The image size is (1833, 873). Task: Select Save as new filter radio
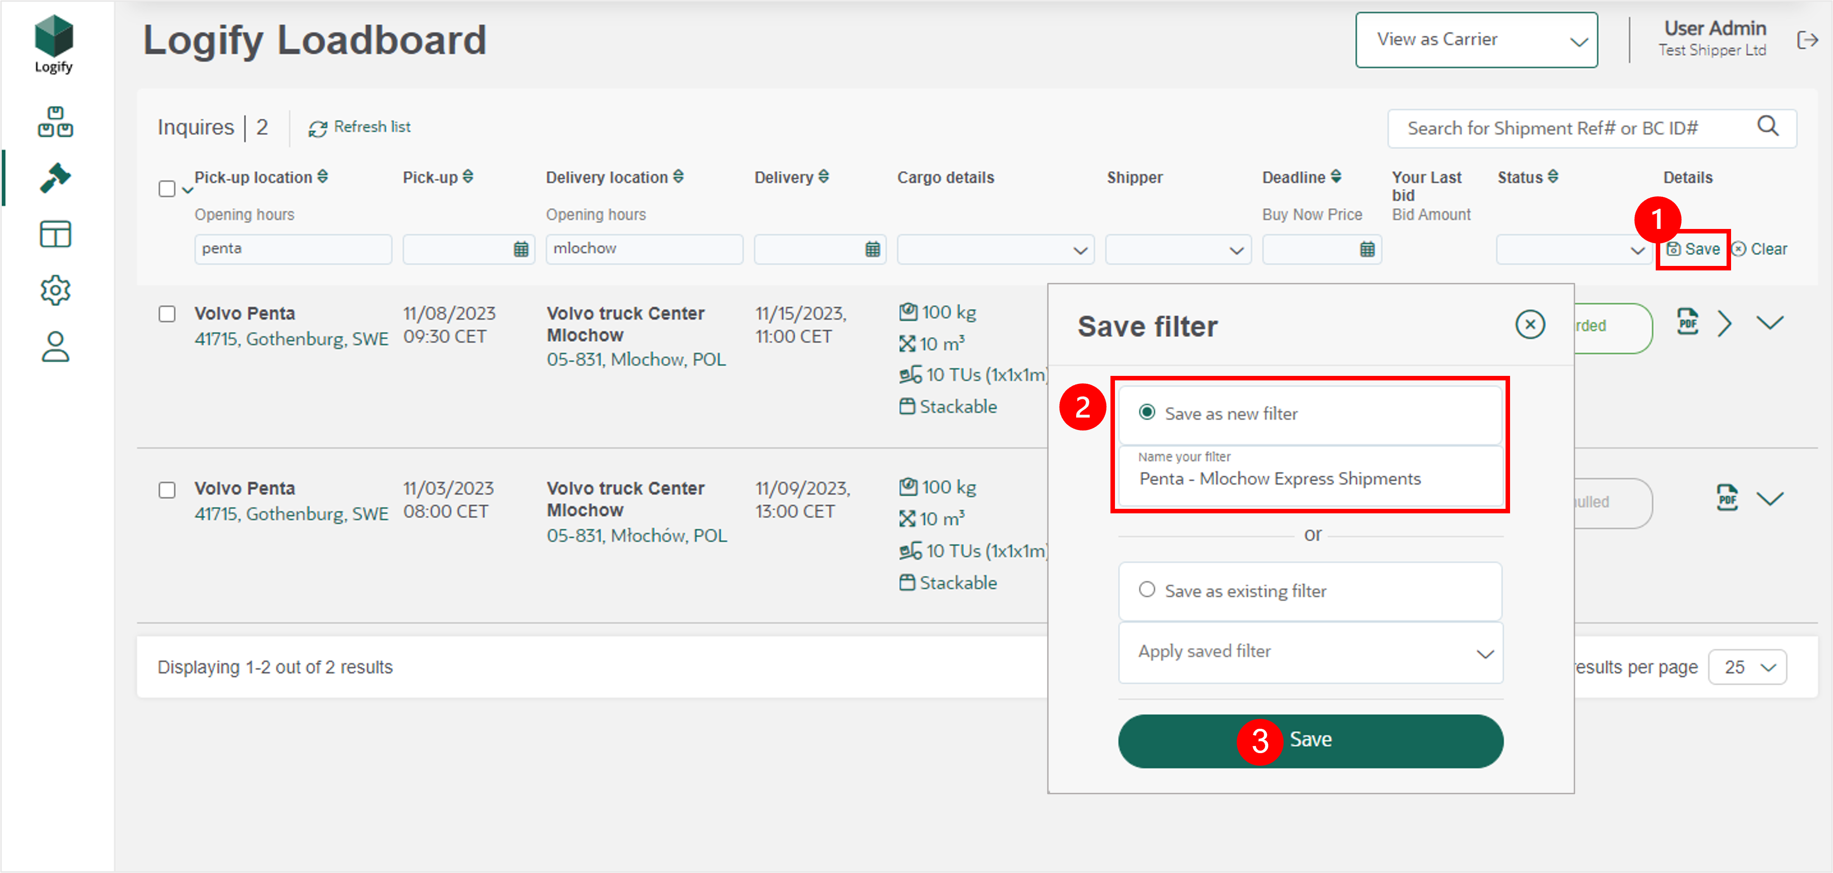point(1147,412)
